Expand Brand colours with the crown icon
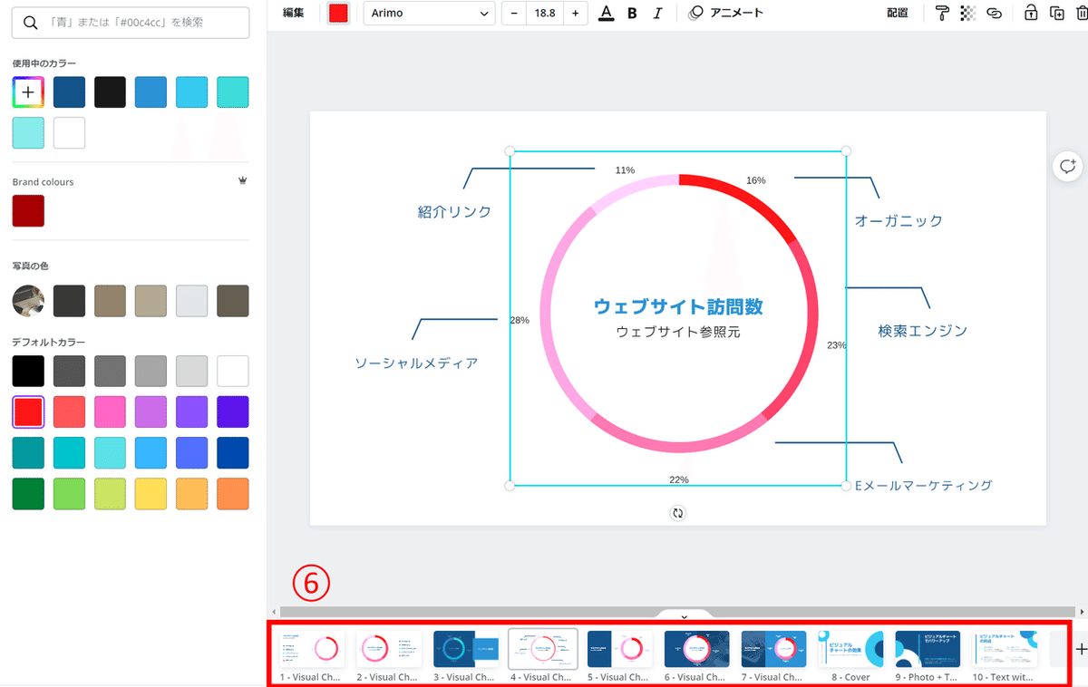The image size is (1088, 687). click(x=242, y=180)
